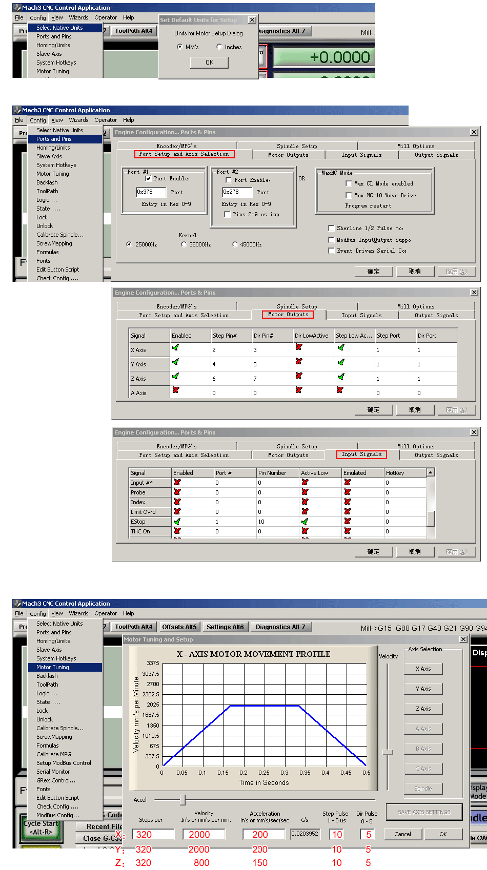Click Mach3 icon in Motor Tuning window title bar
The image size is (487, 870).
pos(17,604)
